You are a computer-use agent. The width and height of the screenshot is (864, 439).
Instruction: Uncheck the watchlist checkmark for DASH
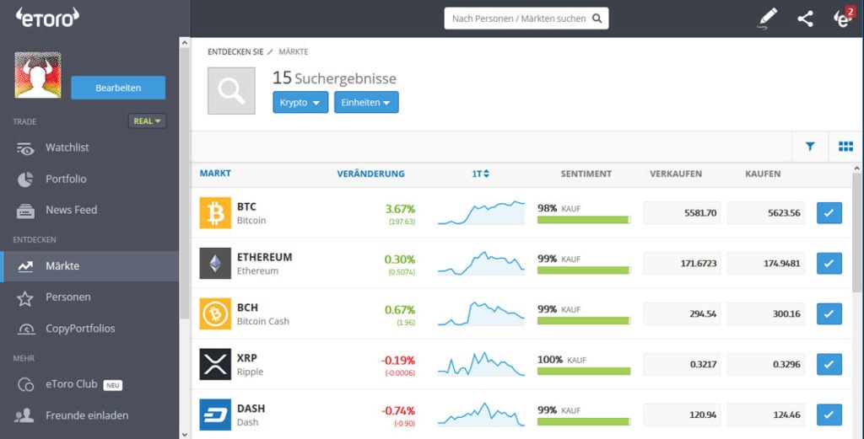point(829,415)
